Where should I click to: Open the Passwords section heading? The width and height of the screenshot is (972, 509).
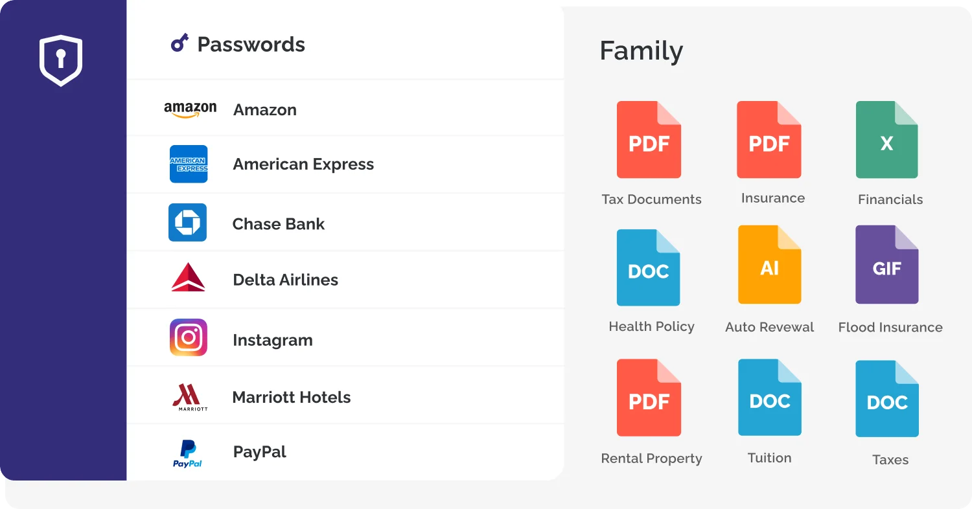pyautogui.click(x=251, y=44)
